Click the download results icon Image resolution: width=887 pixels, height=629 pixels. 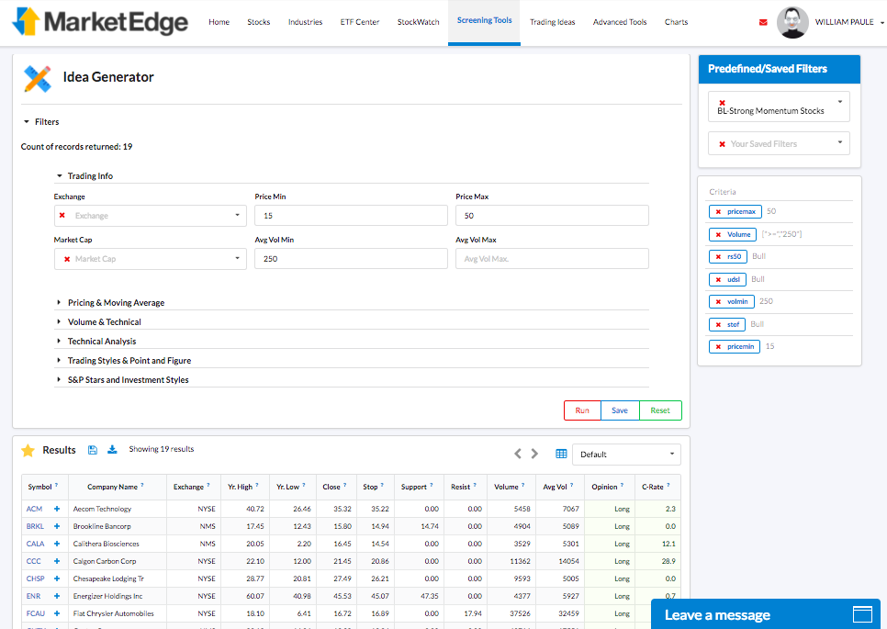coord(112,449)
